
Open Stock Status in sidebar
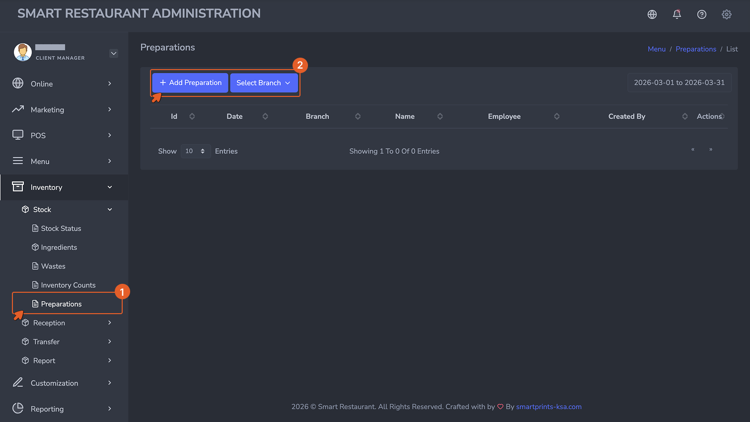pos(61,229)
